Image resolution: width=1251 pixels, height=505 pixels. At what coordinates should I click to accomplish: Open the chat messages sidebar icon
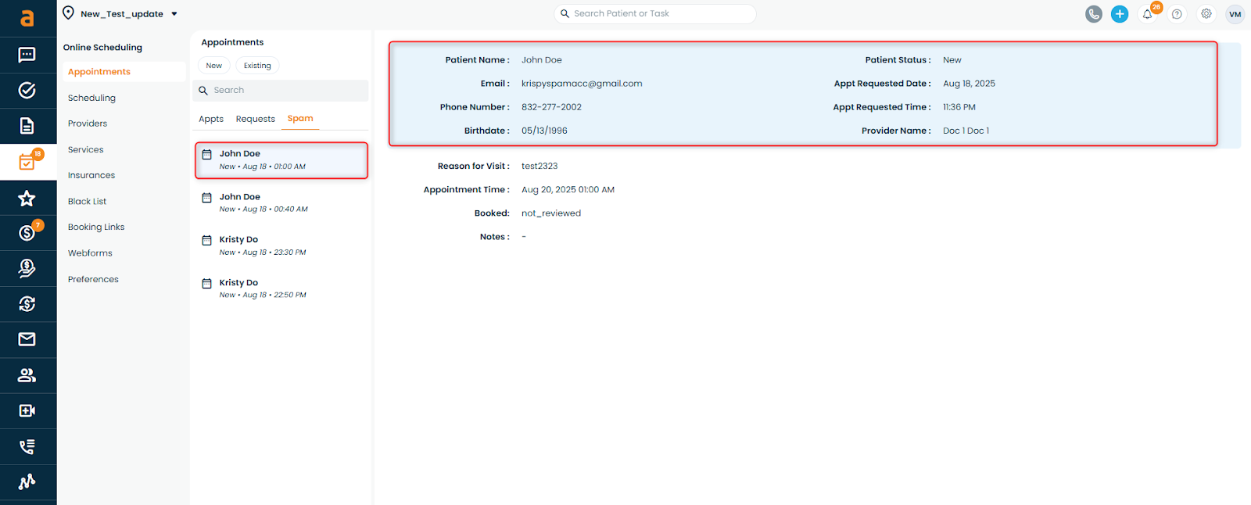[x=27, y=55]
